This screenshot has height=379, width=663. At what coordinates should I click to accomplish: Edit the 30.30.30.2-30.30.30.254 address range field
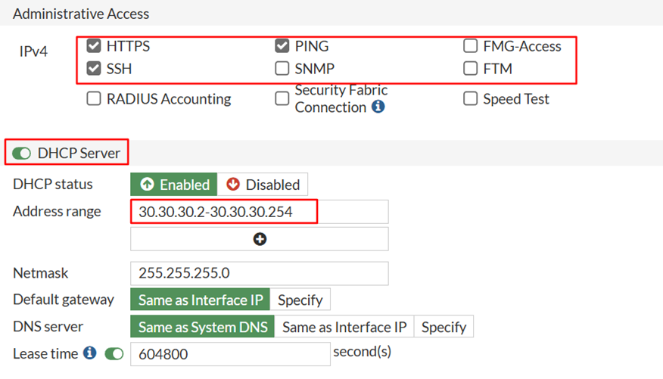coord(259,212)
